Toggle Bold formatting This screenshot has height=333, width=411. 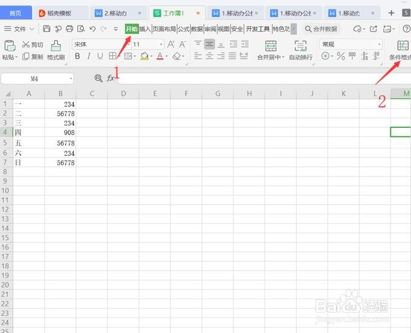(77, 56)
